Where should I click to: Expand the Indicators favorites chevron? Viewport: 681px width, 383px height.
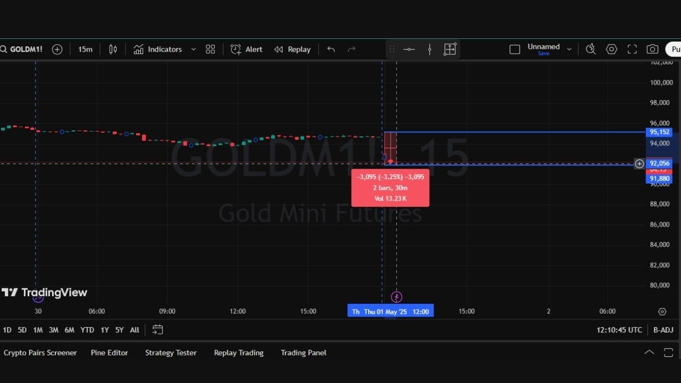[194, 49]
